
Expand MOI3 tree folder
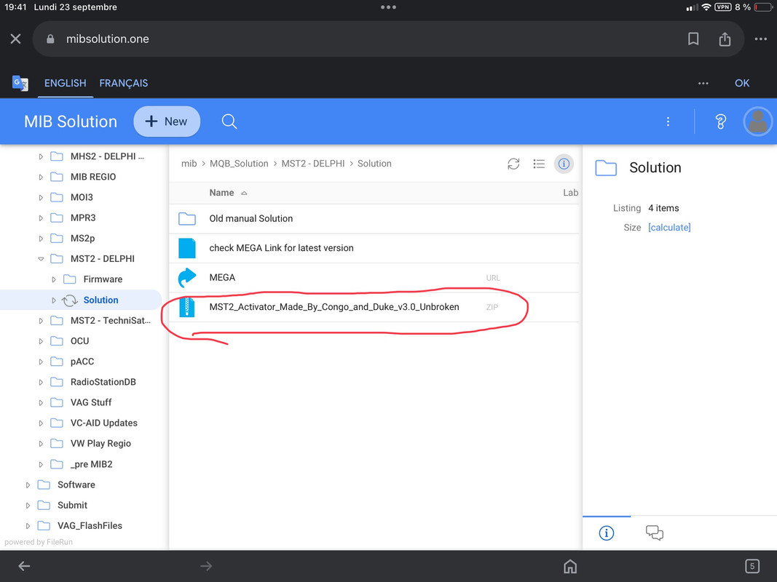click(41, 197)
